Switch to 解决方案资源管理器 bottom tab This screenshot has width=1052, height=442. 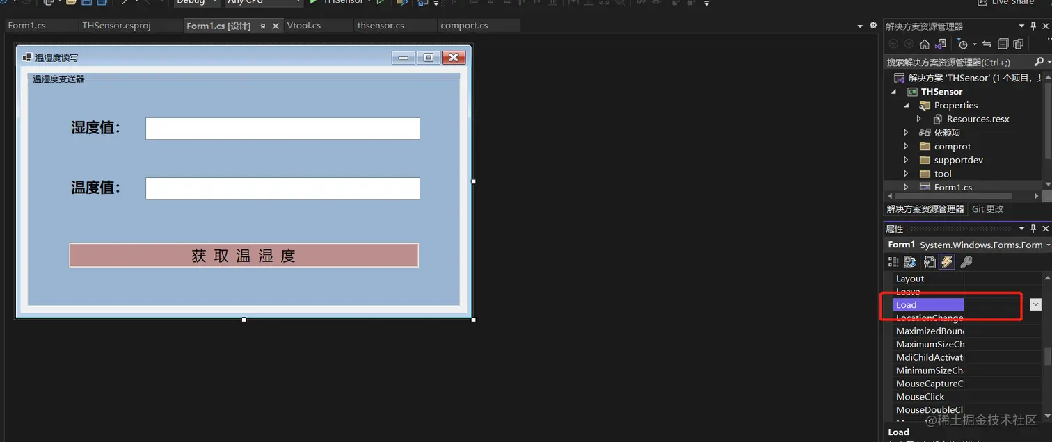[925, 209]
